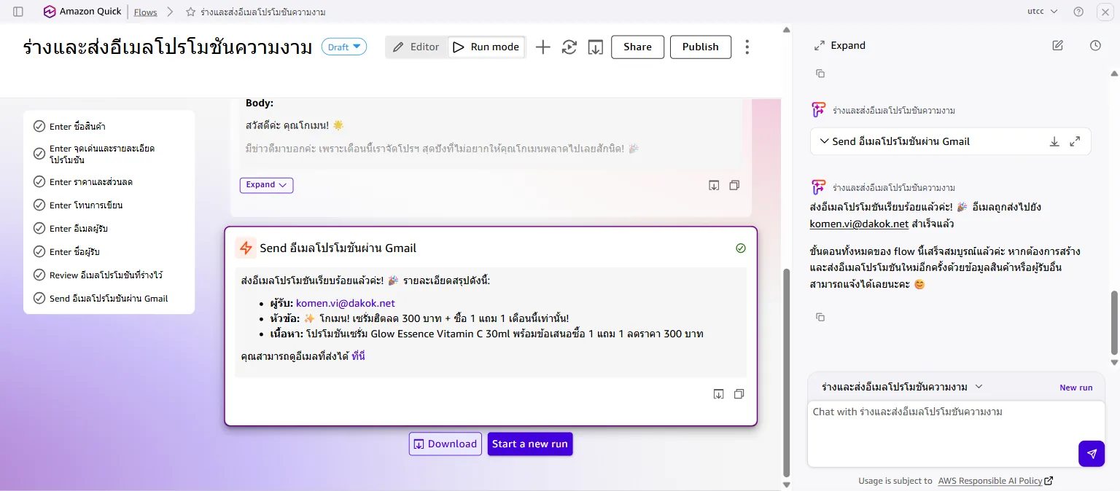Image resolution: width=1120 pixels, height=491 pixels.
Task: Collapse Send อีเมลโปรโมชันผ่าน Gmail chat card
Action: click(824, 141)
